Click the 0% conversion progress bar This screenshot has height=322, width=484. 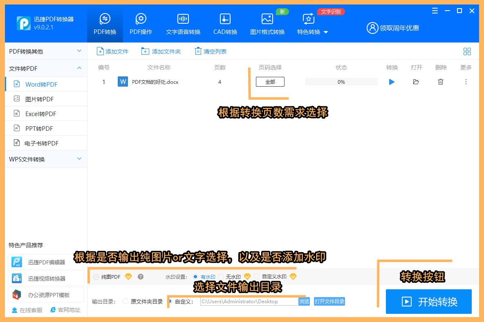(x=341, y=82)
